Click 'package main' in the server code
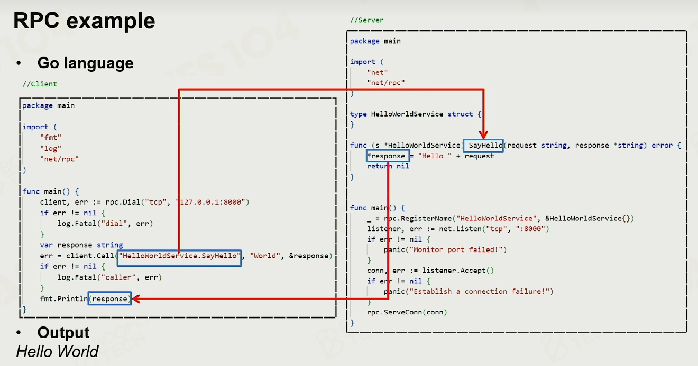The width and height of the screenshot is (698, 366). (375, 41)
